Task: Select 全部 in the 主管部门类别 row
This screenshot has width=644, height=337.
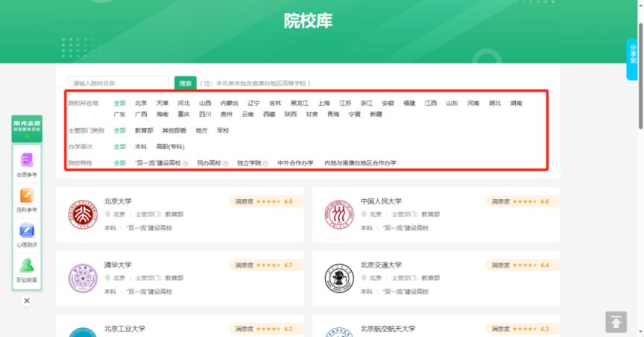Action: click(x=119, y=130)
